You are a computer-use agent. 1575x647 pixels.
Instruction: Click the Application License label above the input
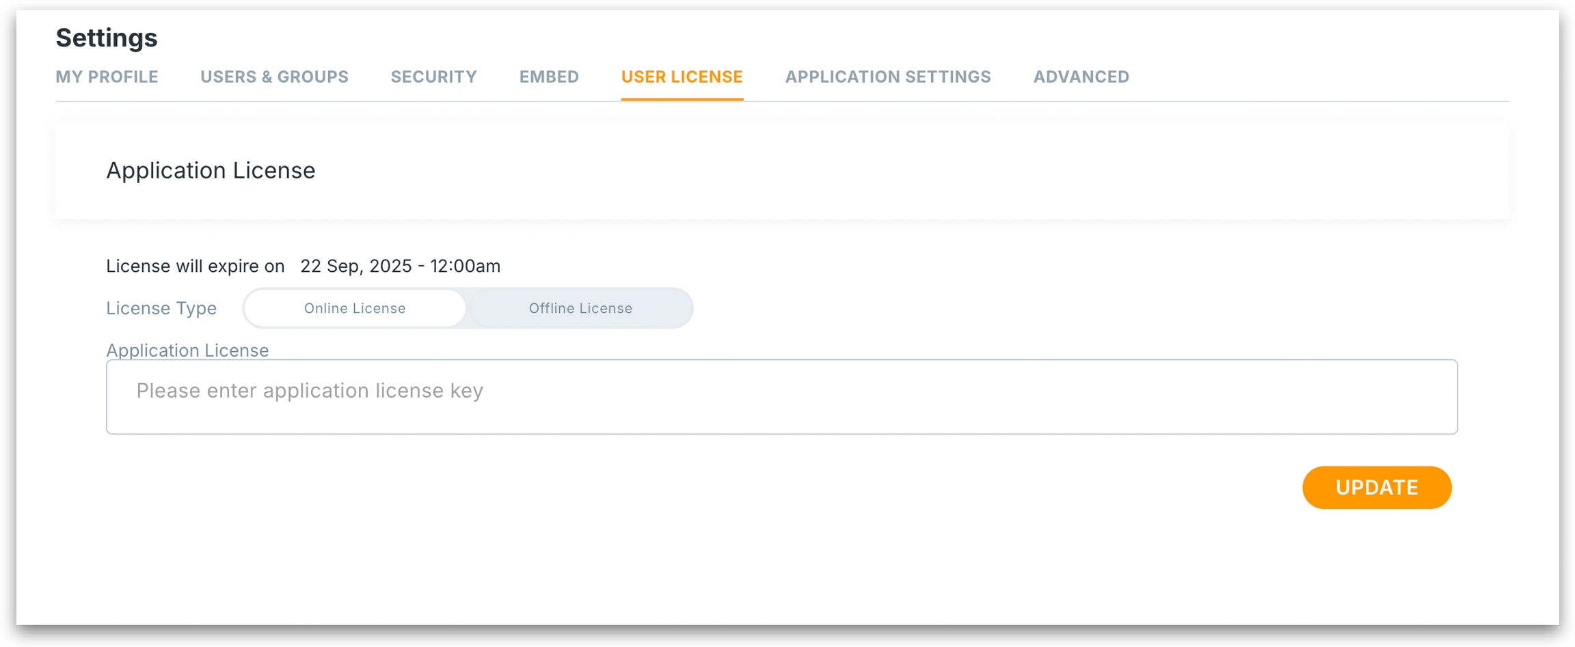click(x=187, y=350)
